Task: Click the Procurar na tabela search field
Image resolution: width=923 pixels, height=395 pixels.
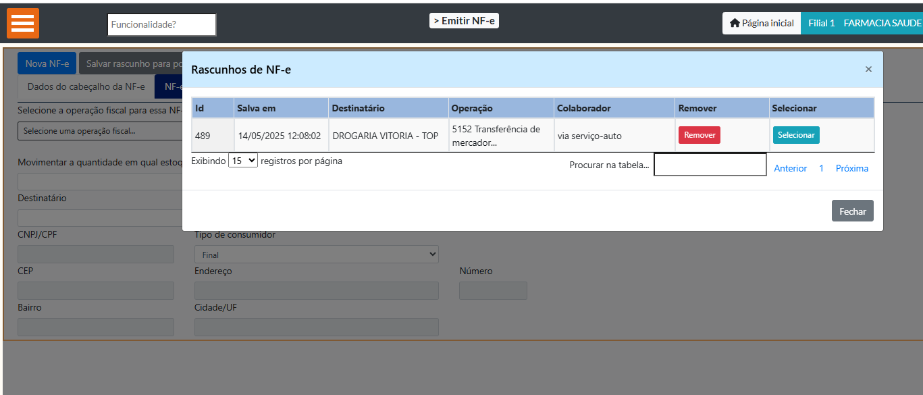Action: click(710, 165)
